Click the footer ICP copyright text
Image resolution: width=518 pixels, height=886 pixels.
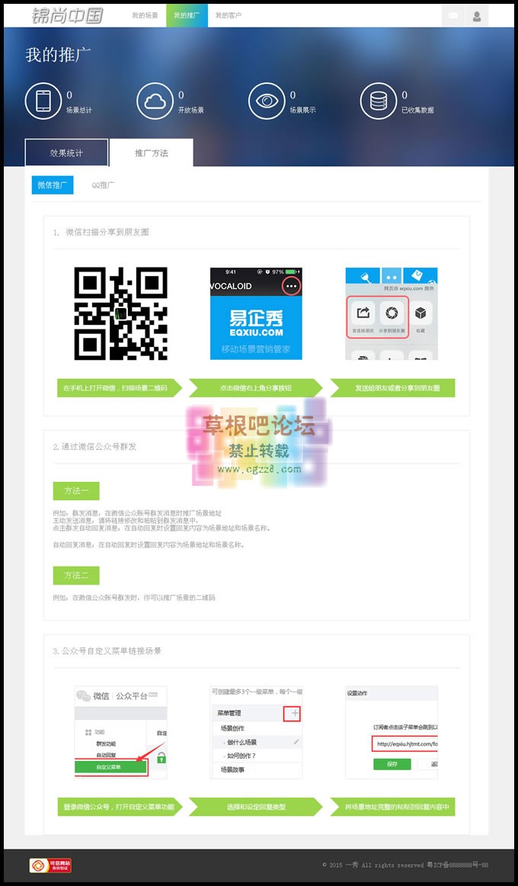[405, 865]
